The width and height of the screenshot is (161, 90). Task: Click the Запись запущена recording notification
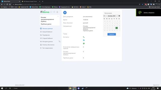point(148,12)
